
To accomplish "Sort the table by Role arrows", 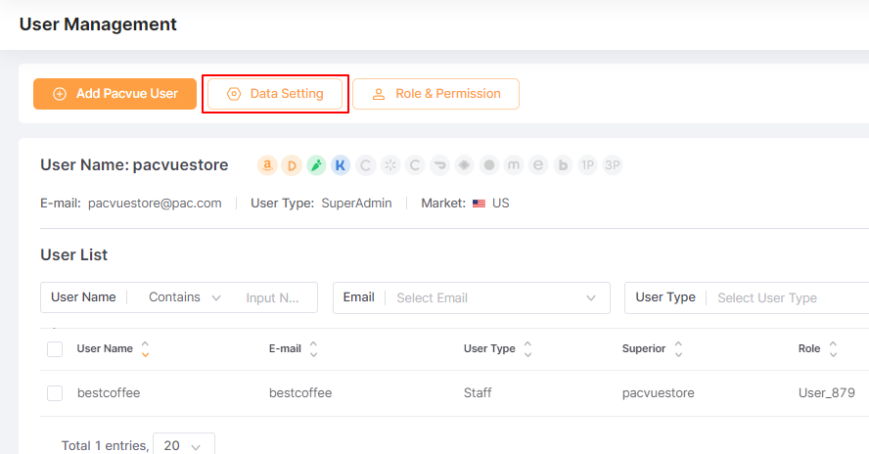I will [x=833, y=348].
